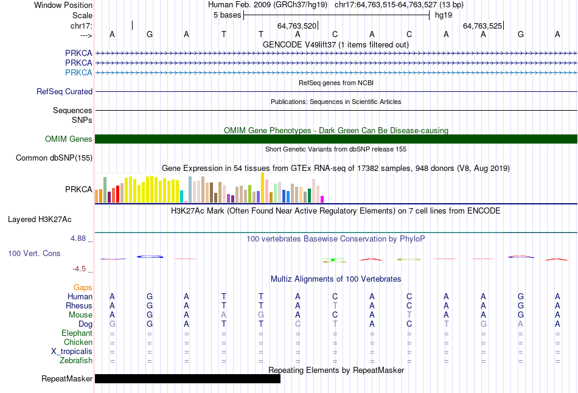This screenshot has width=578, height=393.
Task: Click the Layered H3K27Ac label
Action: 40,220
